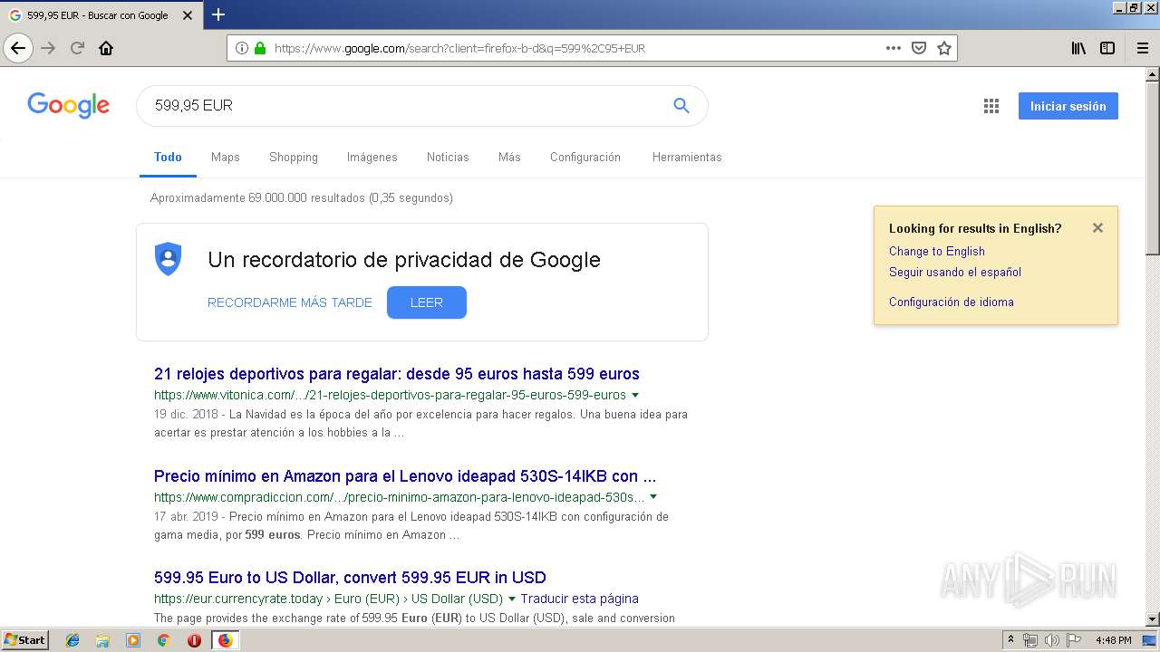Open a new tab with plus button
Screen dimensions: 1160x652
pyautogui.click(x=218, y=14)
